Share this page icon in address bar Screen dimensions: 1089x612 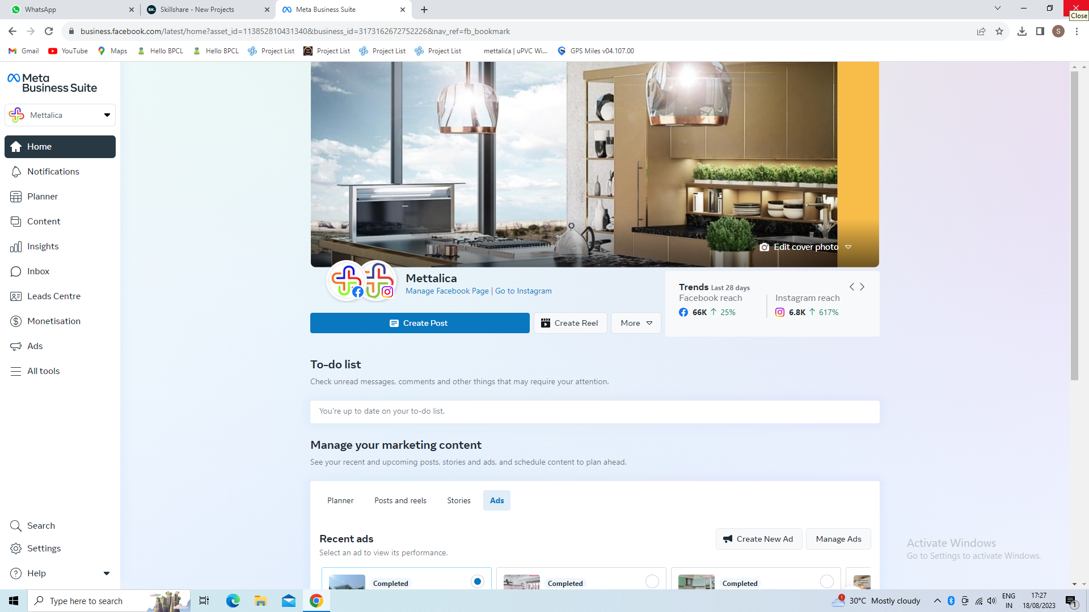click(981, 31)
